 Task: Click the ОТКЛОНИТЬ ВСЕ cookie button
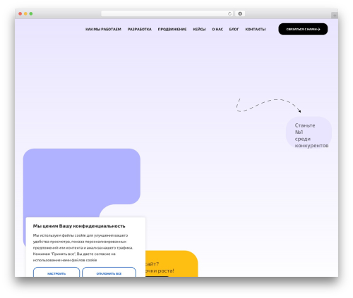pos(109,273)
